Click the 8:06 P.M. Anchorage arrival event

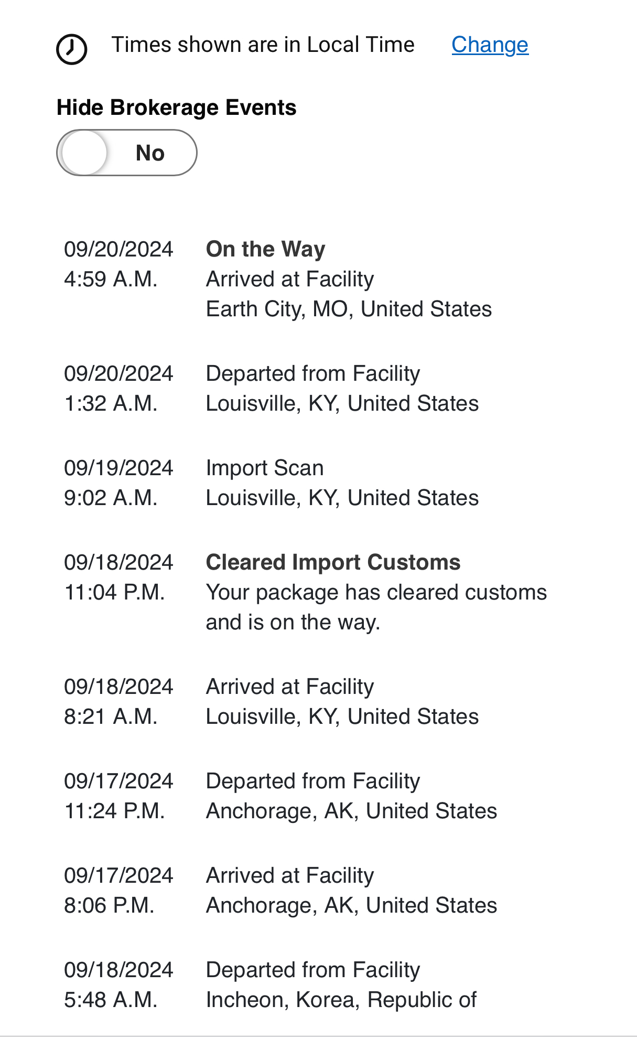click(x=289, y=876)
